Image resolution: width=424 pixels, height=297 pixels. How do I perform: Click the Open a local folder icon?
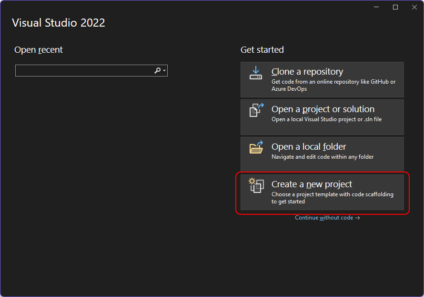point(256,147)
